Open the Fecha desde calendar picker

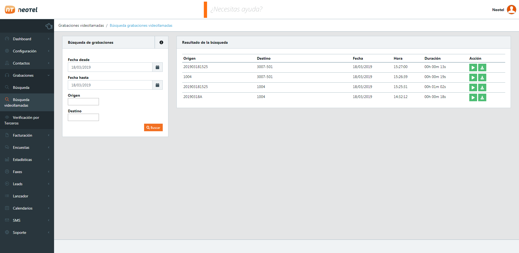click(157, 67)
